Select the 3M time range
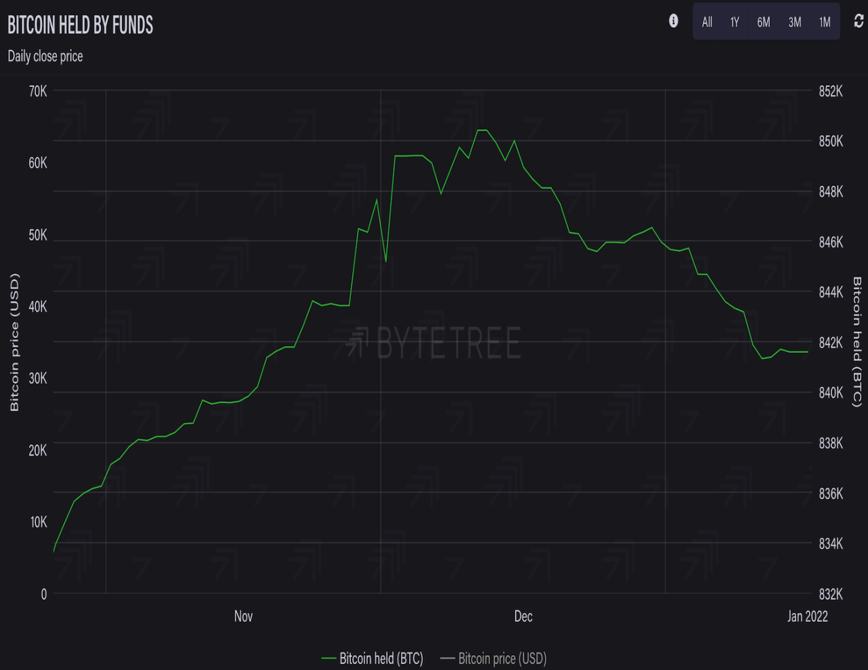The image size is (868, 670). (793, 22)
